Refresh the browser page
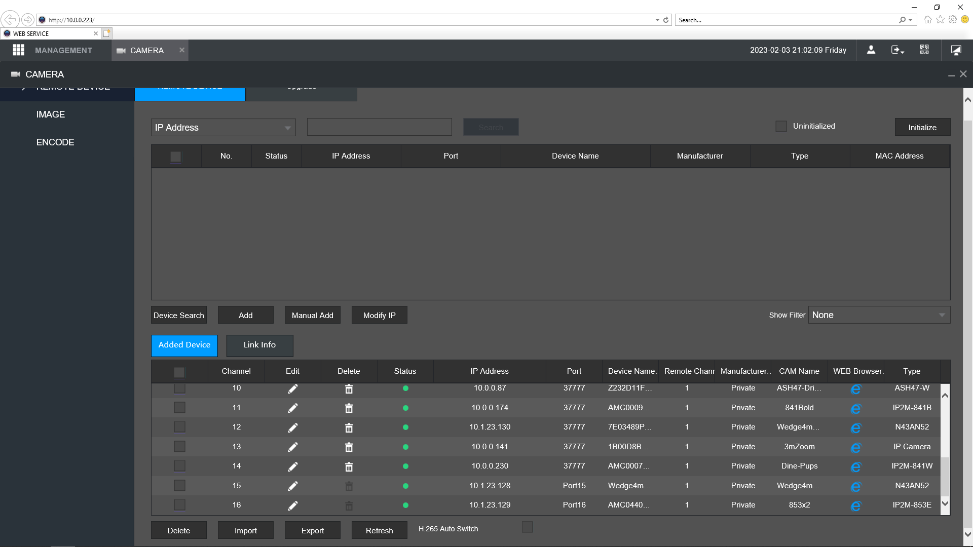Image resolution: width=973 pixels, height=547 pixels. [666, 20]
